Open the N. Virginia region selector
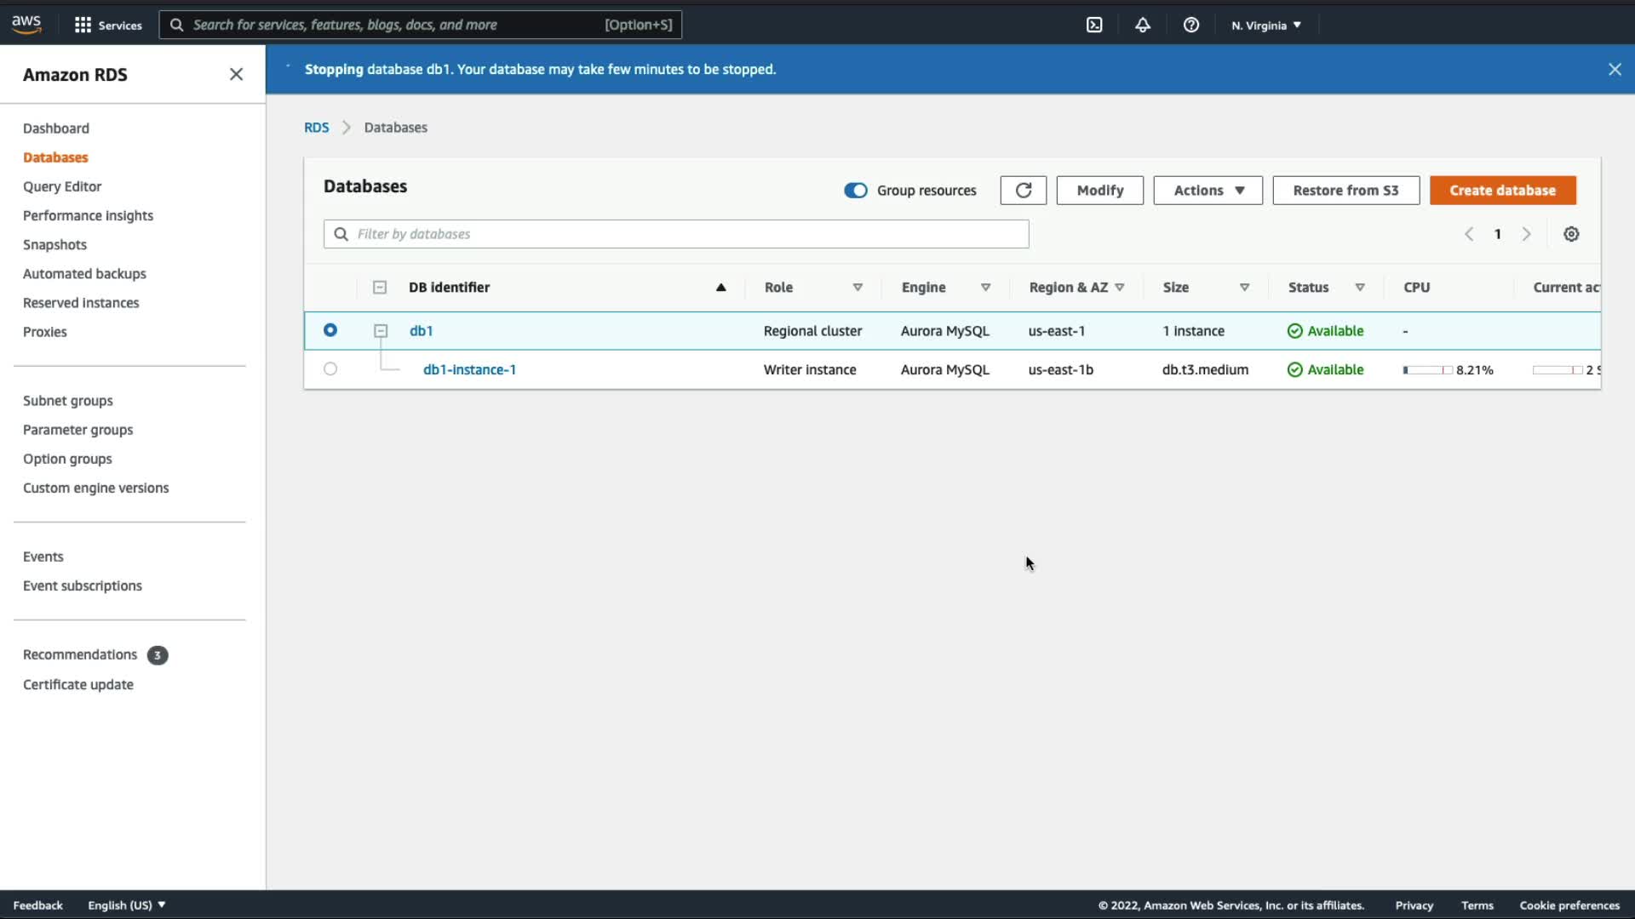This screenshot has width=1635, height=919. pyautogui.click(x=1266, y=25)
